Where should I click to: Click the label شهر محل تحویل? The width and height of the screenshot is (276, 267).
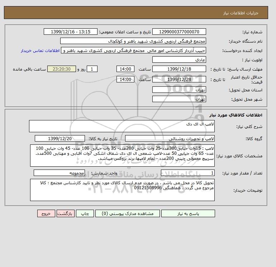[x=247, y=99]
